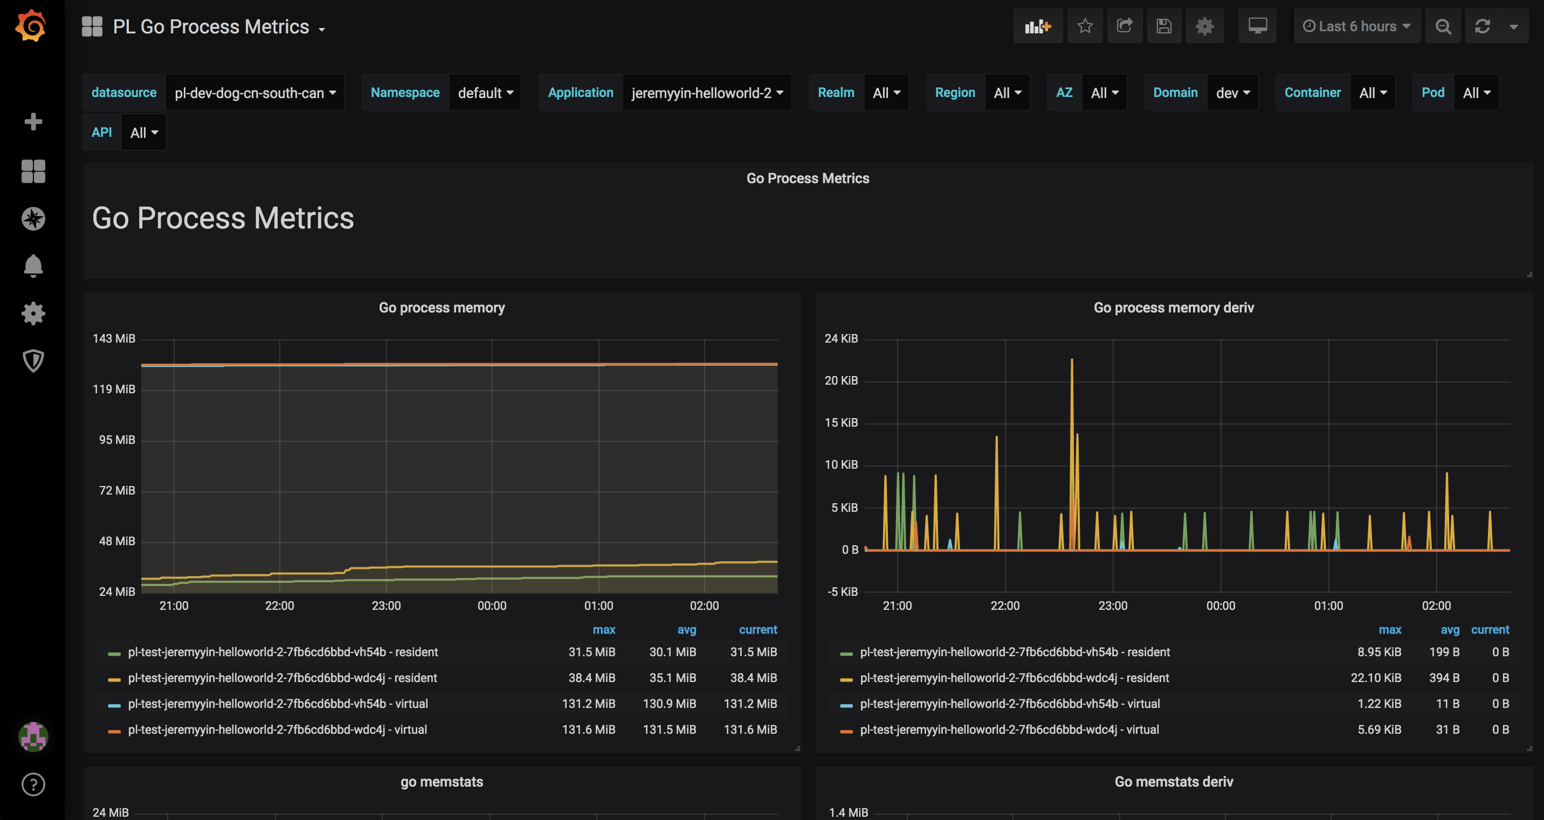Refresh the dashboard
Image resolution: width=1544 pixels, height=820 pixels.
[x=1482, y=26]
